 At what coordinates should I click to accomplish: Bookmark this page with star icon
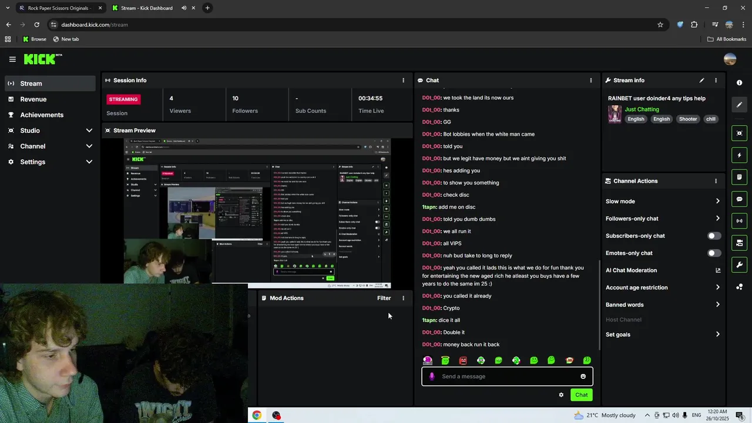point(660,25)
